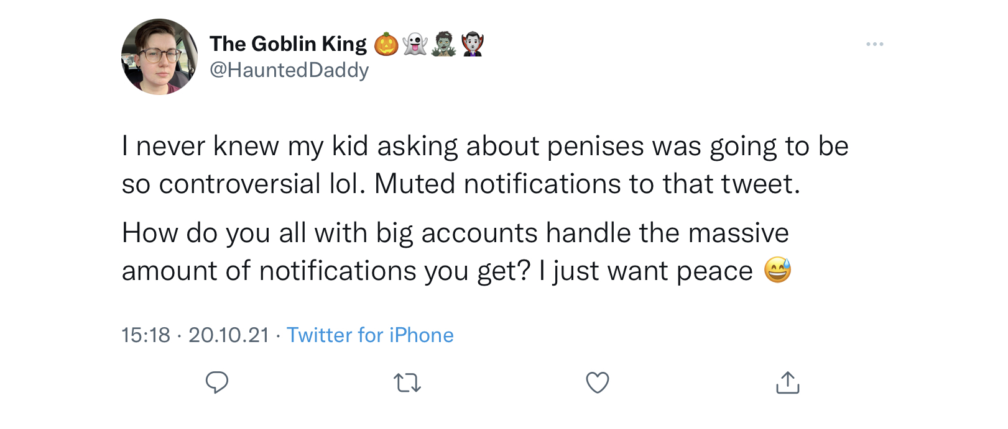
Task: Select the 15:18 timestamp
Action: (x=146, y=335)
